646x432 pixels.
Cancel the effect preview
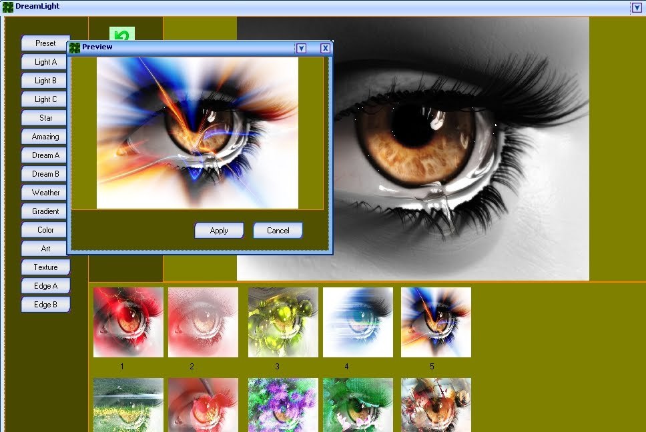[x=278, y=230]
